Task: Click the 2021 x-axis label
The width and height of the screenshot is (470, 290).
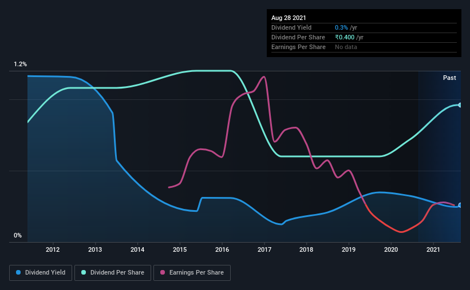Action: (433, 249)
